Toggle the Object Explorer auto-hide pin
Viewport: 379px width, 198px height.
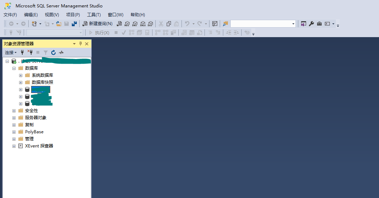[80, 44]
